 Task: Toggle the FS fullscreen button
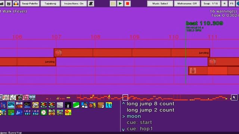pos(232,3)
